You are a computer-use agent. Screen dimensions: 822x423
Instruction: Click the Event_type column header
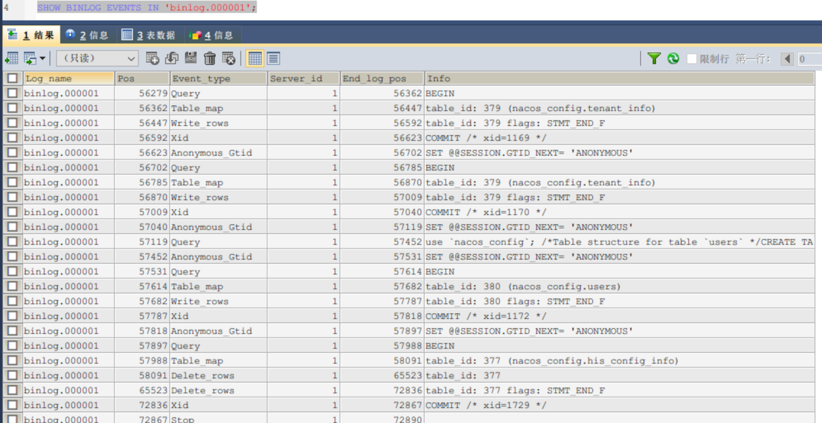219,78
